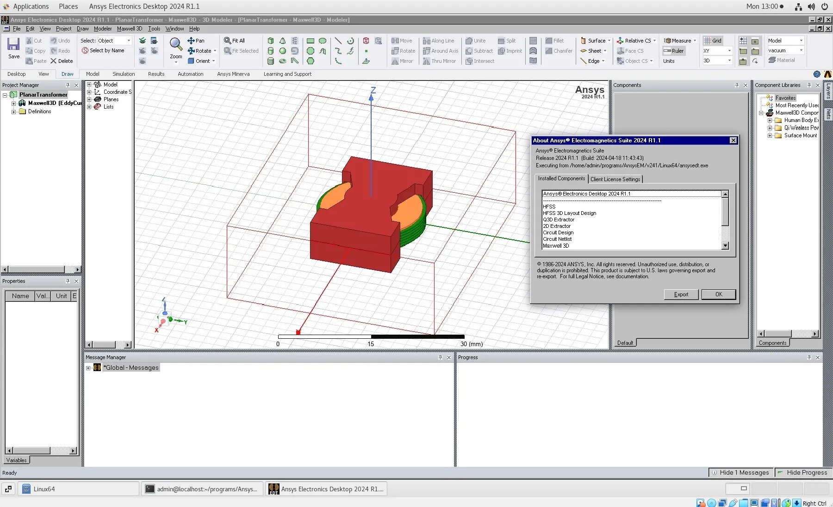
Task: Toggle the Grid display
Action: pyautogui.click(x=713, y=41)
